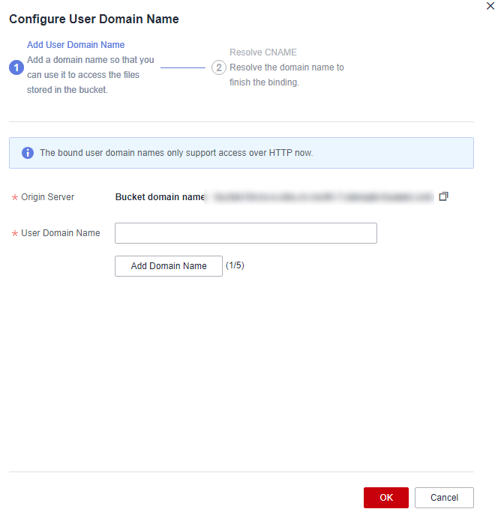Screen dimensions: 501x515
Task: Click the Resolve CNAME step title
Action: point(263,52)
